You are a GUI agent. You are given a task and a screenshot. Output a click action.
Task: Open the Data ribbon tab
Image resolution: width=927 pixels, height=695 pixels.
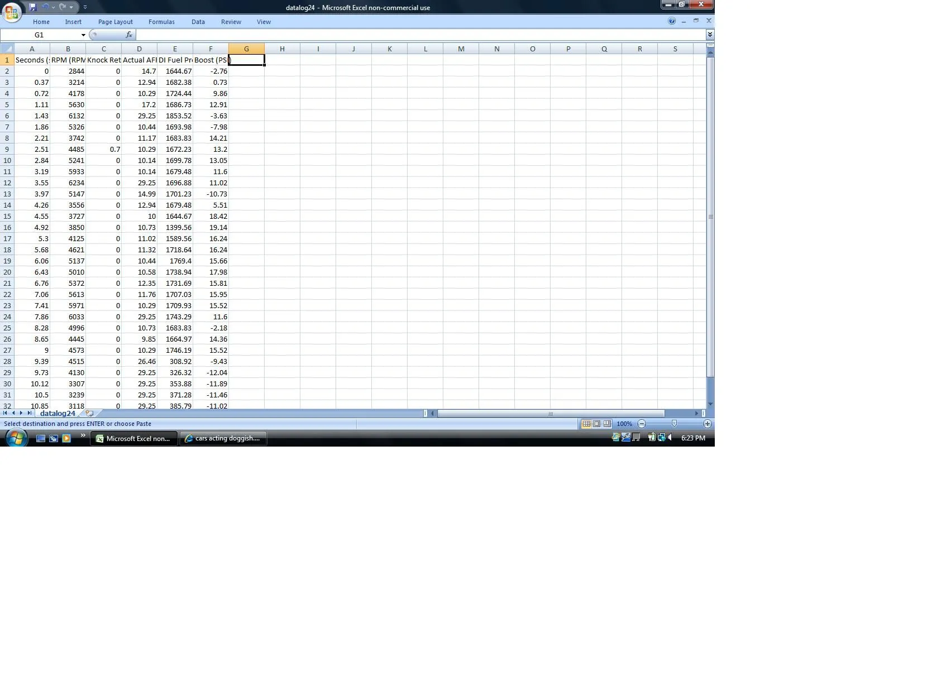tap(198, 22)
